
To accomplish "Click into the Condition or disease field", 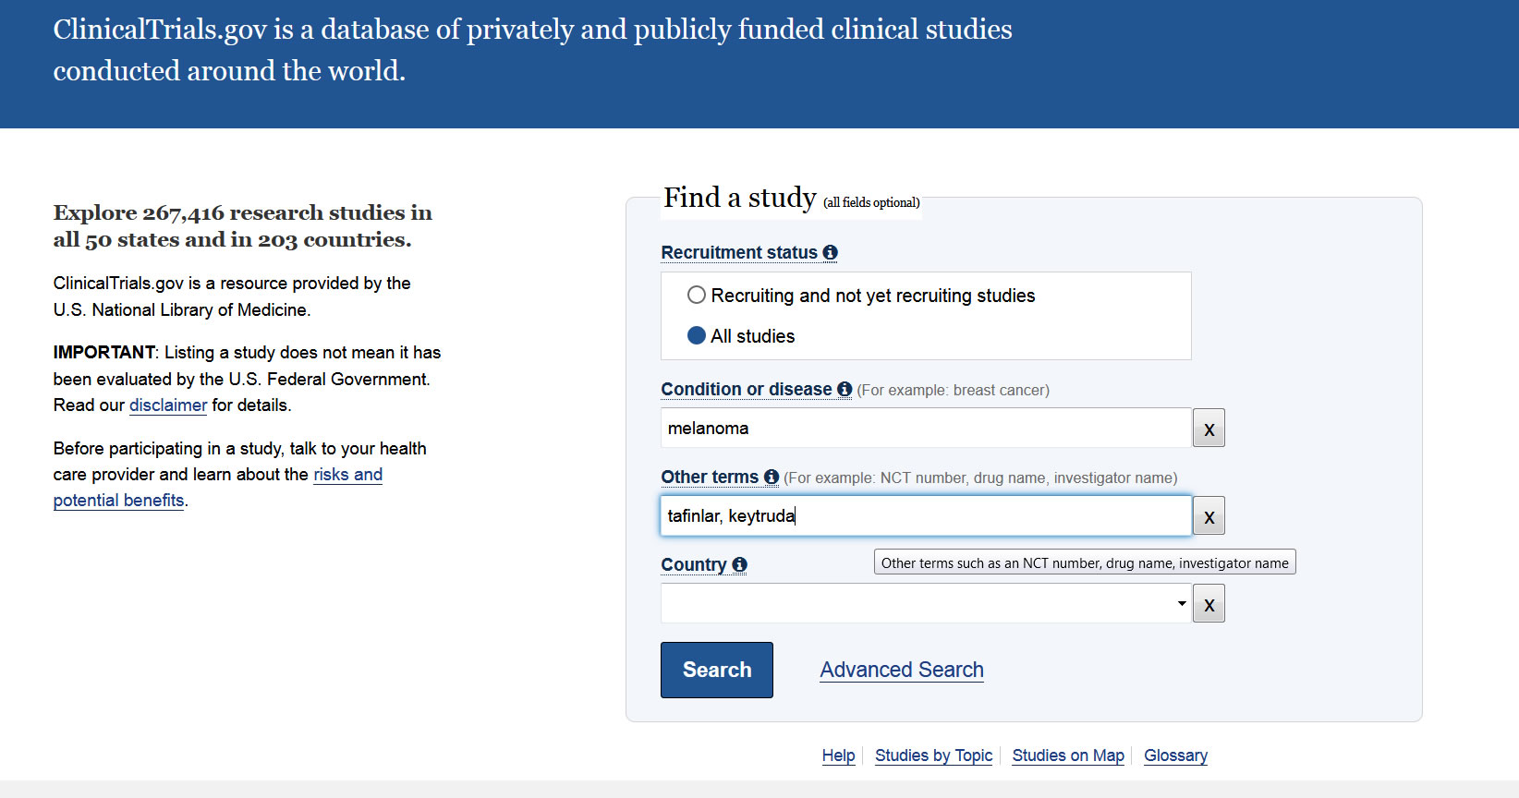I will click(926, 428).
